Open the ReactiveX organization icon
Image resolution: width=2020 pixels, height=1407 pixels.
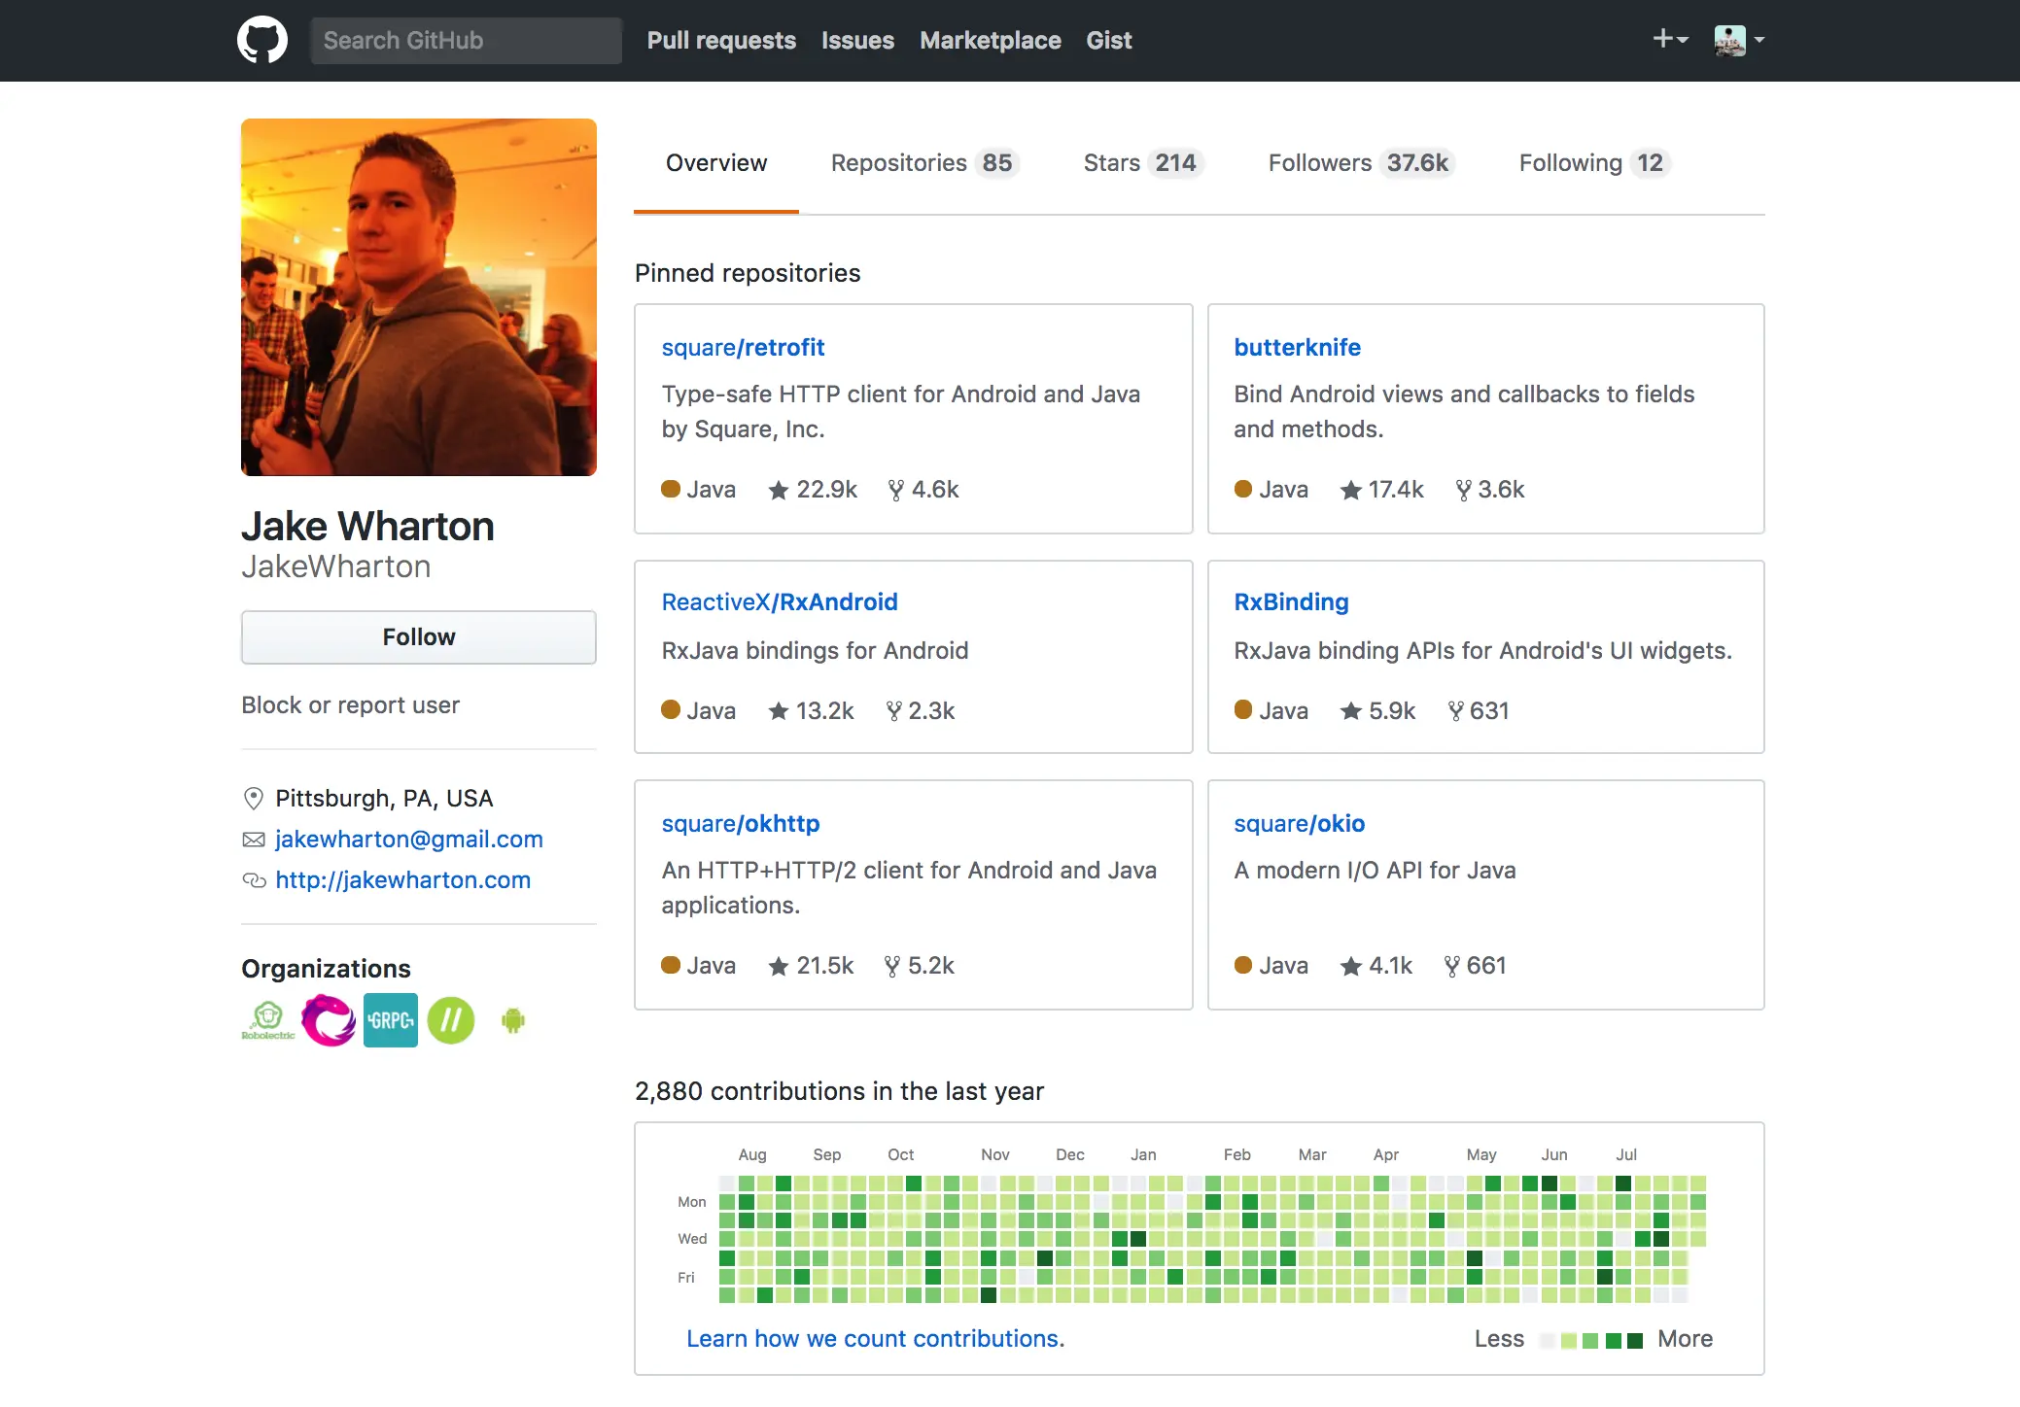(x=329, y=1019)
